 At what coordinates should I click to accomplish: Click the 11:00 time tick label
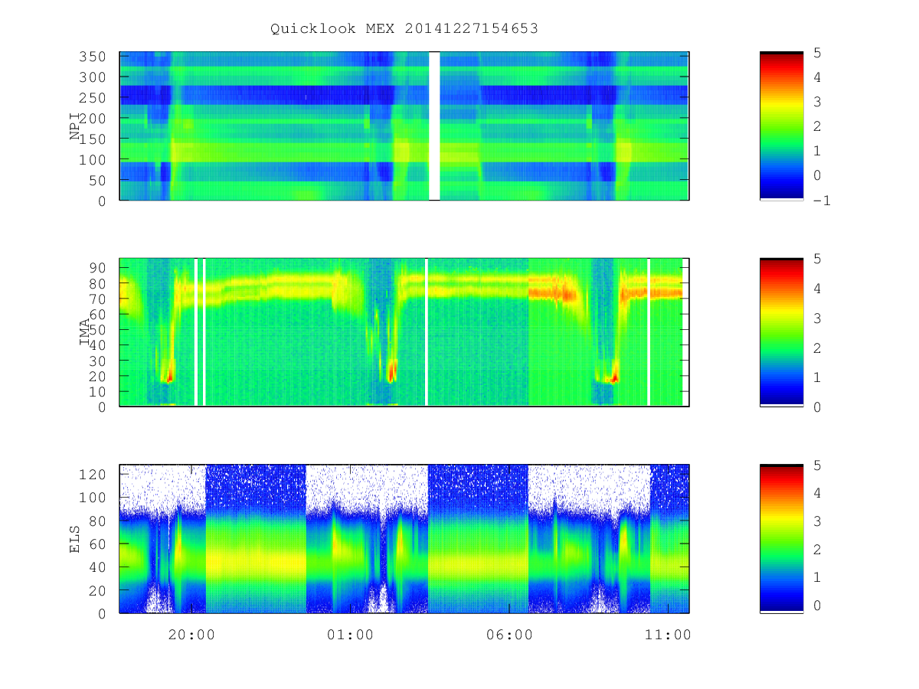click(669, 635)
